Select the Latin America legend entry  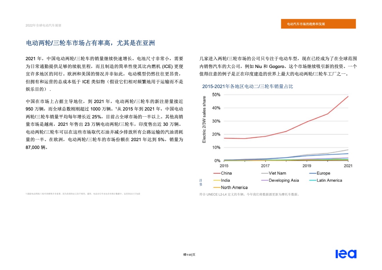pyautogui.click(x=329, y=181)
